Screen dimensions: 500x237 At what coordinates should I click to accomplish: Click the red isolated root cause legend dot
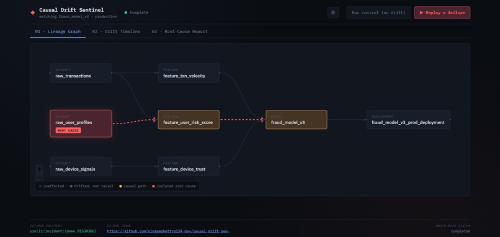(x=153, y=186)
